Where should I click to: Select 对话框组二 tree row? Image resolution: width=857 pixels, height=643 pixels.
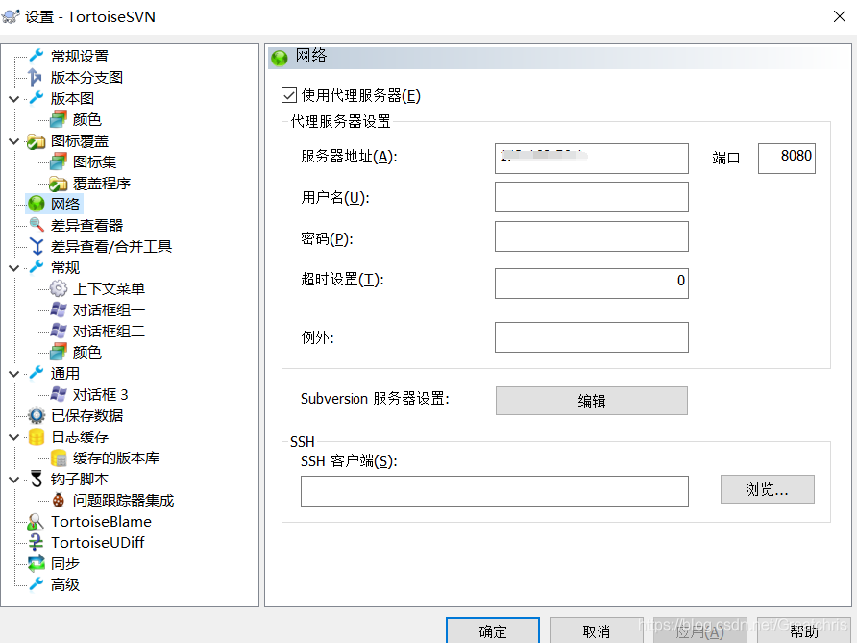coord(109,331)
